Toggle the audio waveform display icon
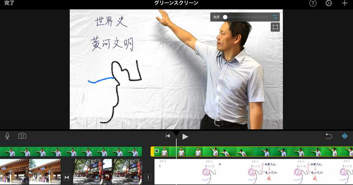Image resolution: width=353 pixels, height=185 pixels. (345, 136)
